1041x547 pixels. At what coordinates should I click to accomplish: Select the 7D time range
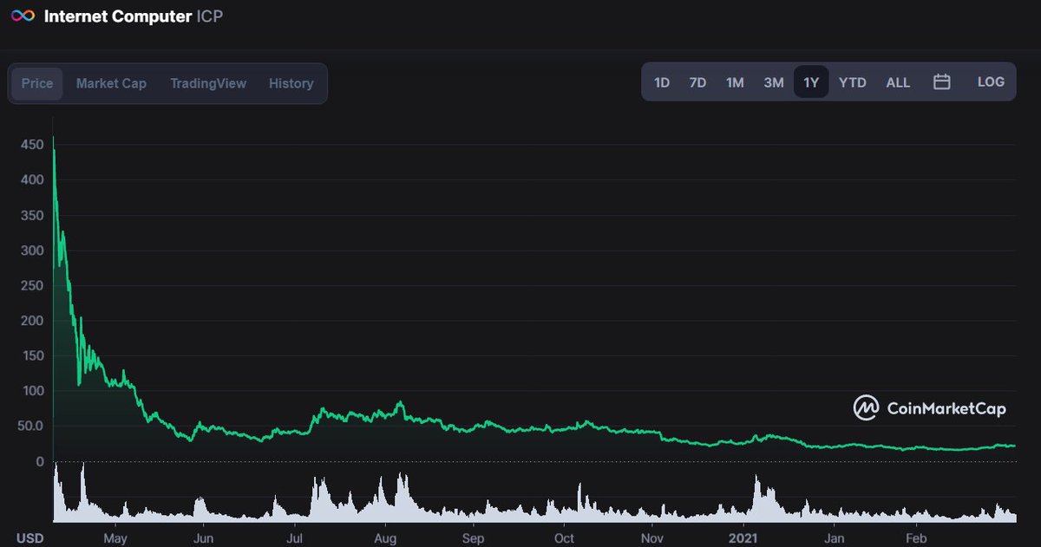click(x=697, y=82)
